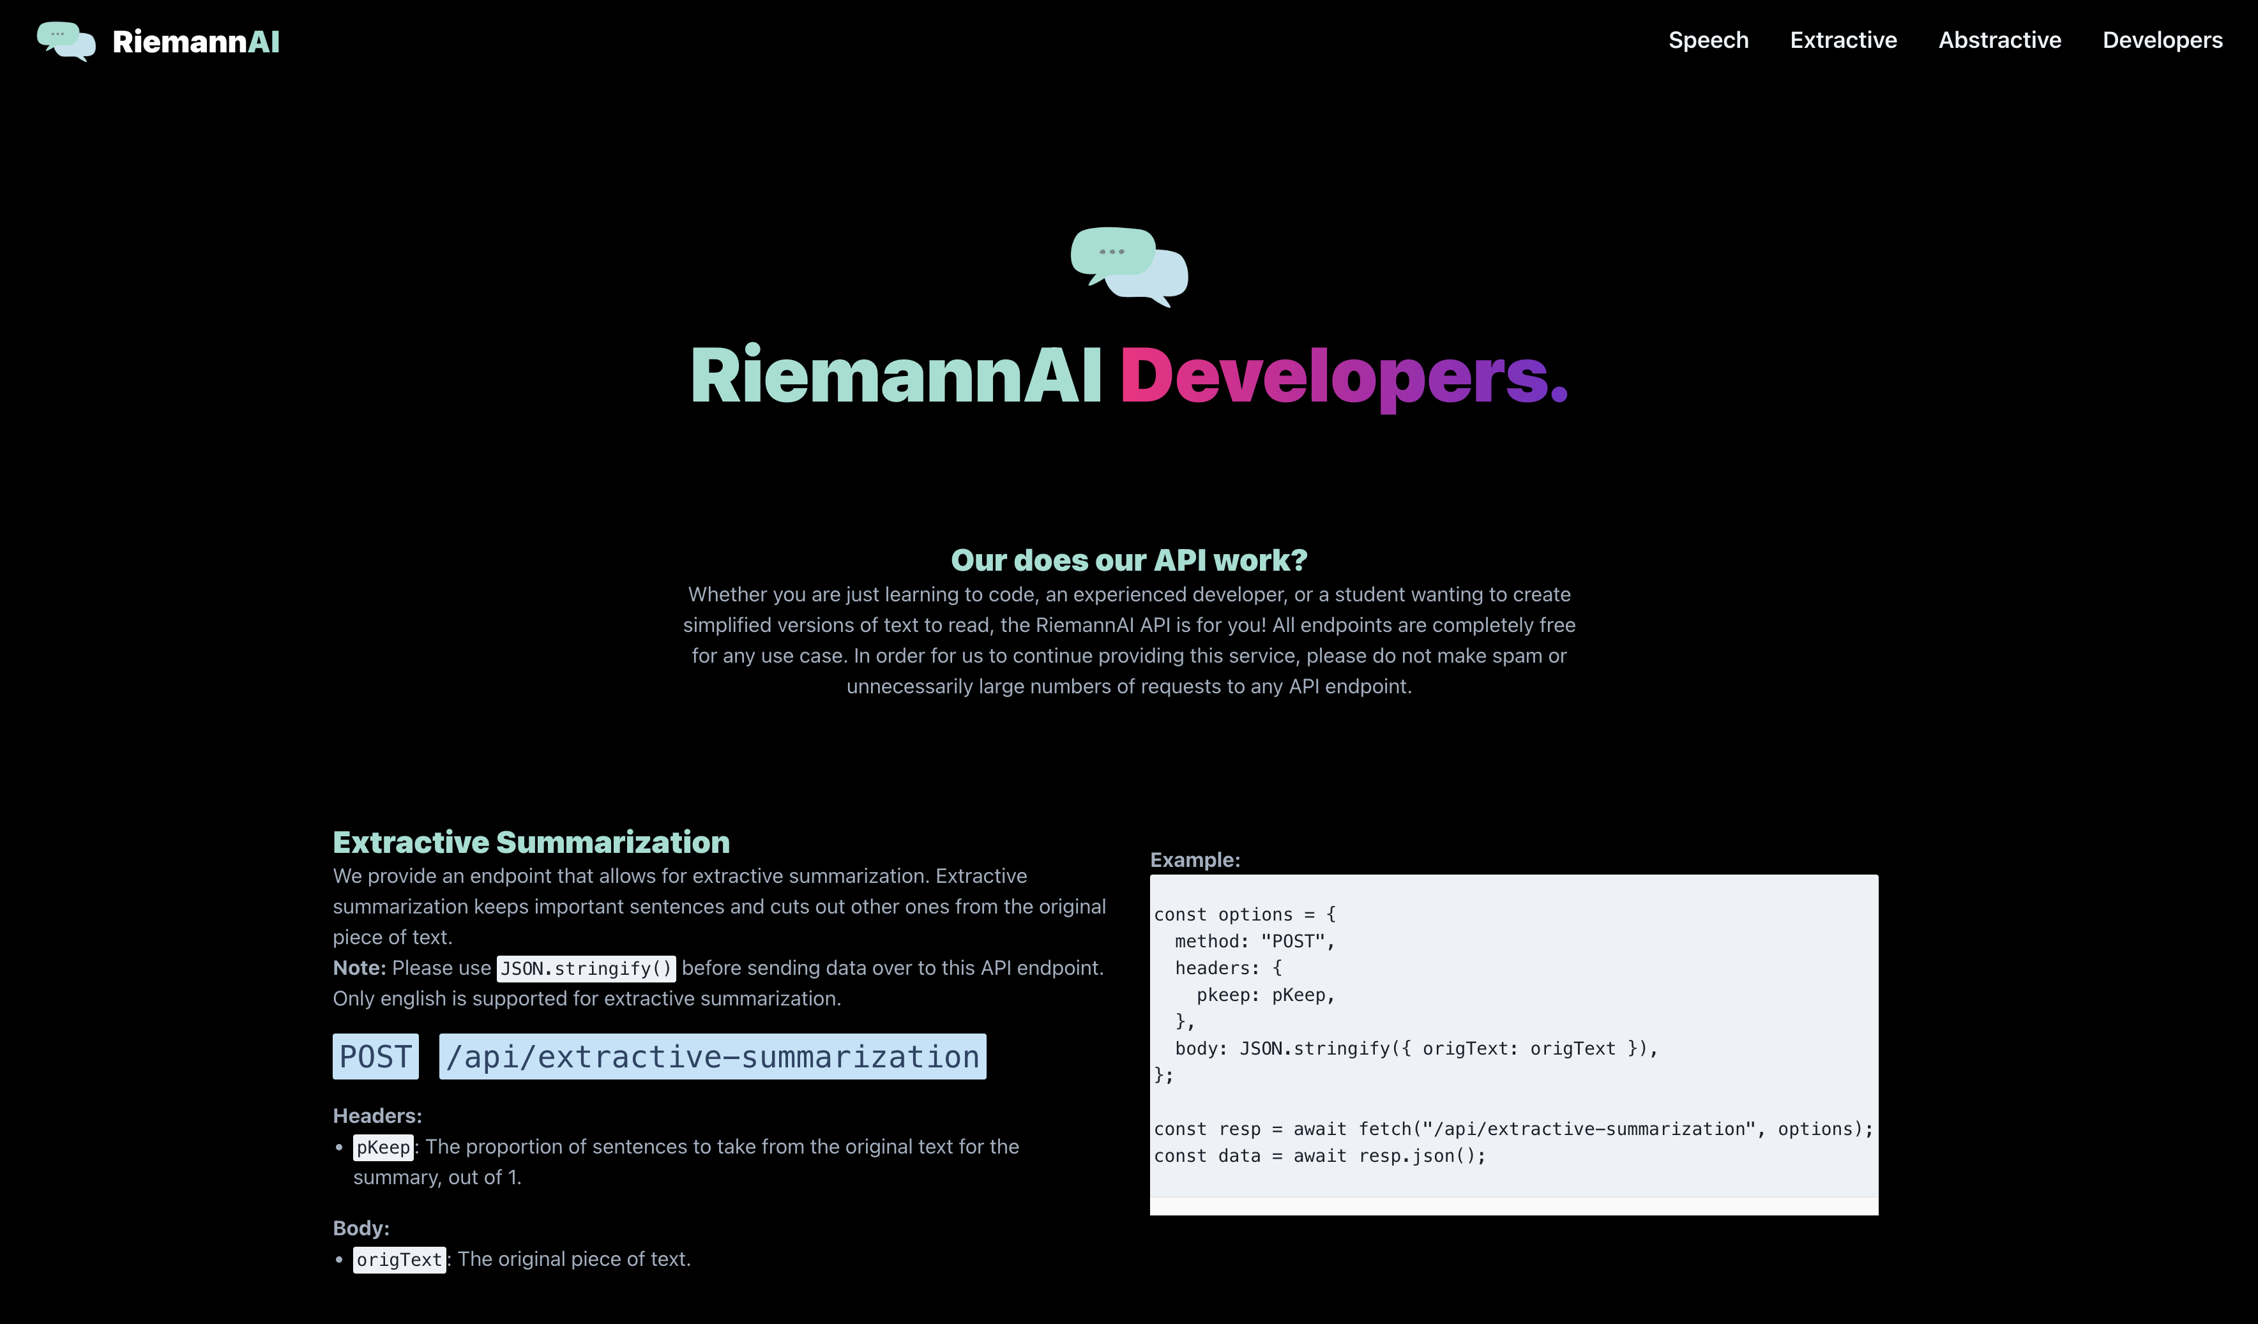The width and height of the screenshot is (2258, 1324).
Task: Click the JSON.stringify() inline code
Action: click(x=586, y=968)
